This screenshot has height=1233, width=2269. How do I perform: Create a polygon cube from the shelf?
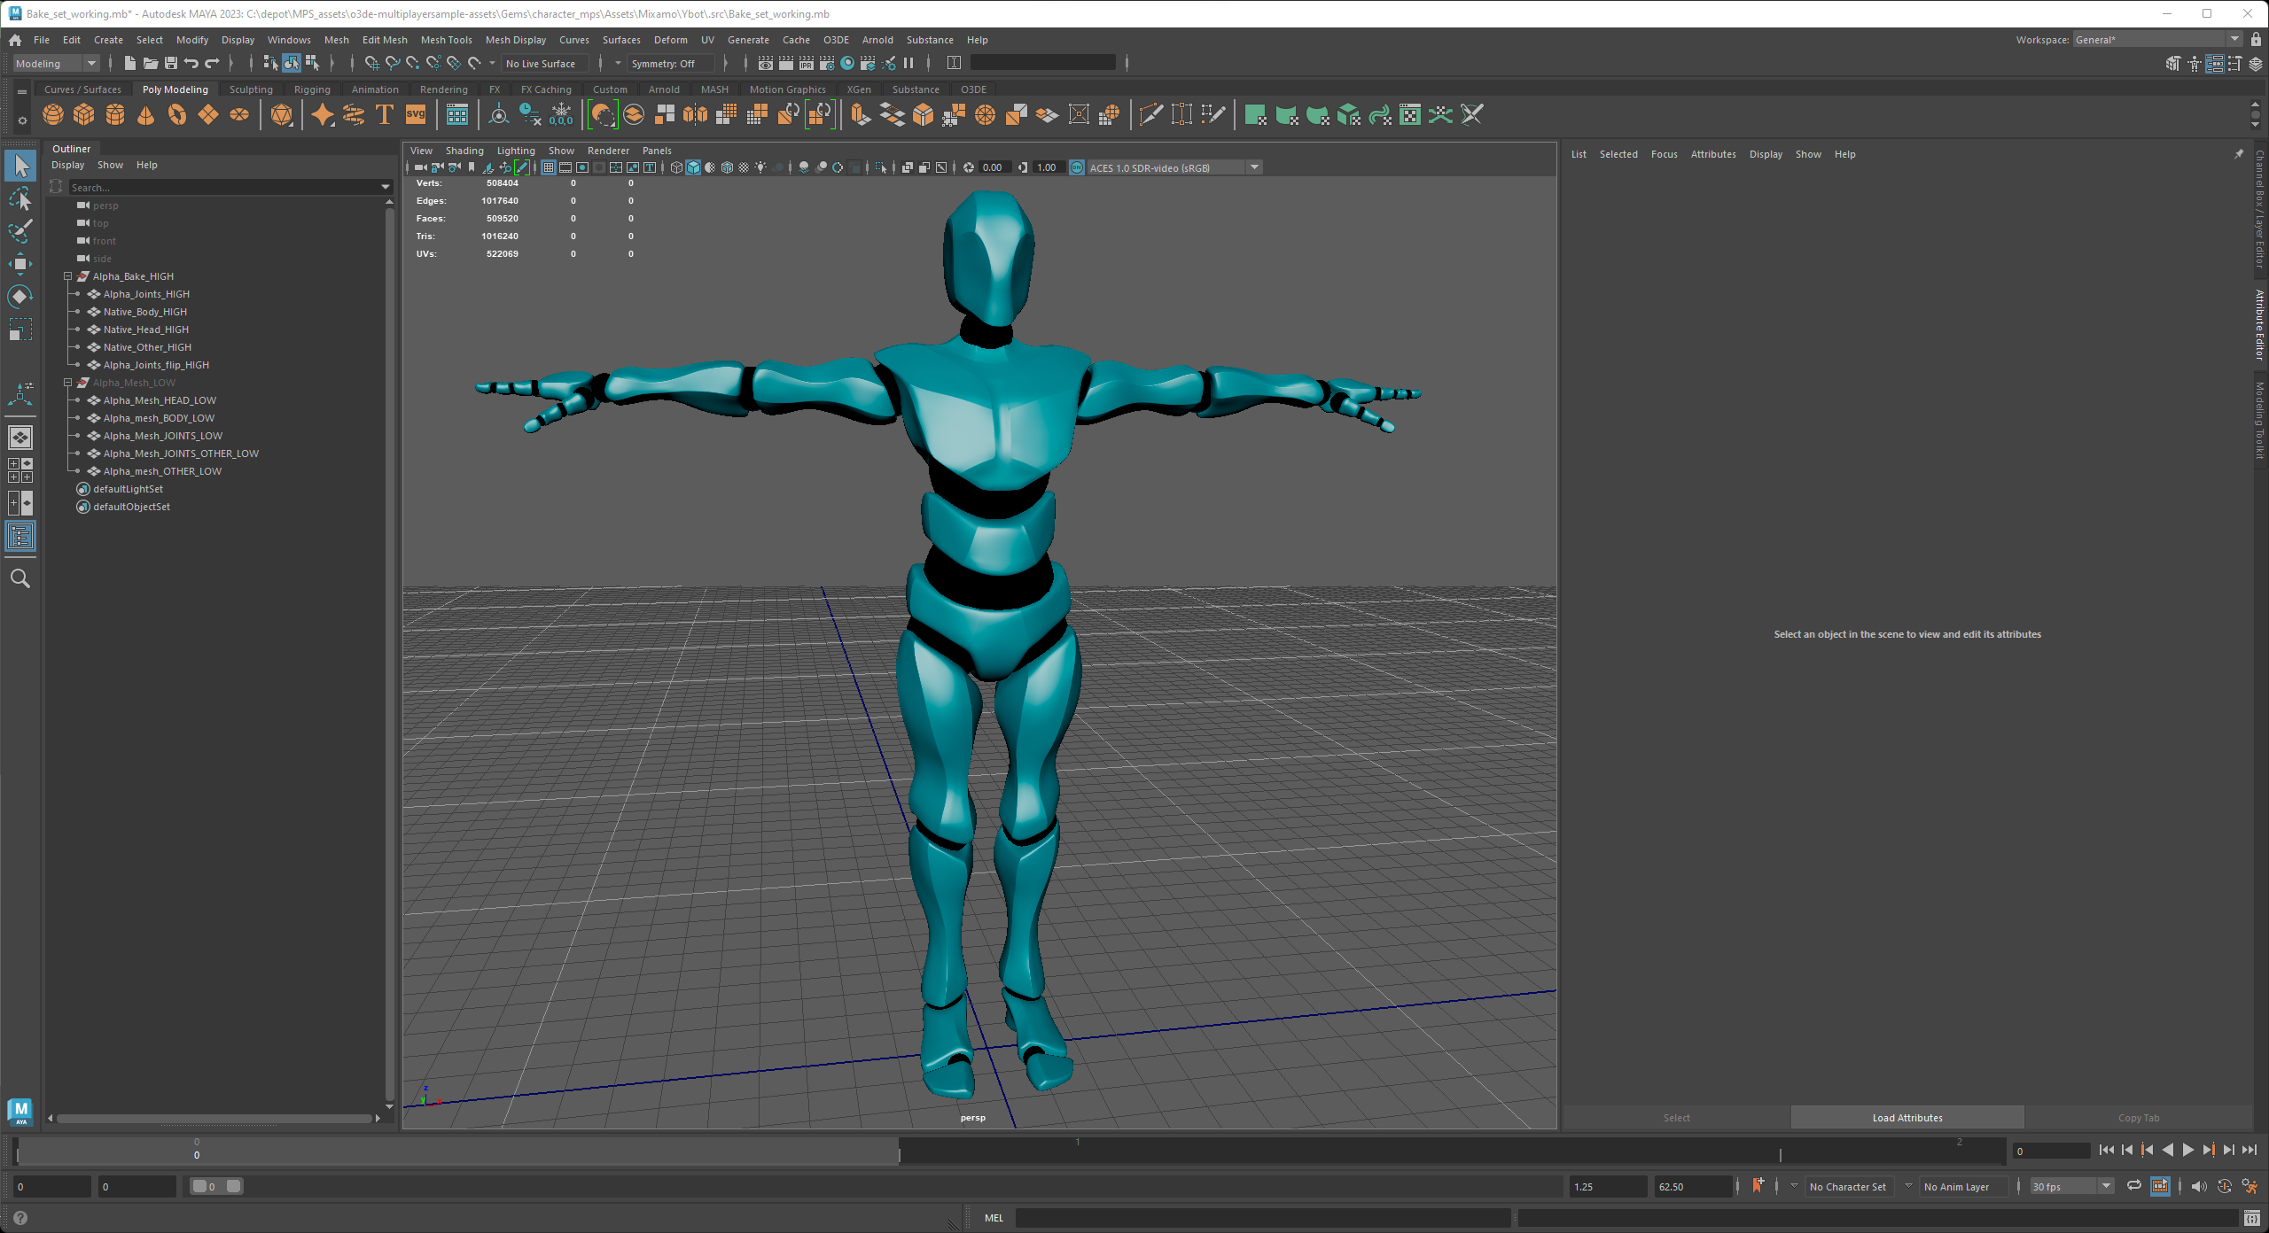[x=84, y=115]
